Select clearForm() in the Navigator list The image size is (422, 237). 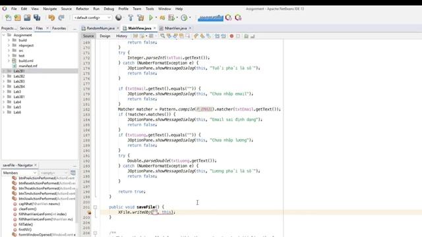28,209
